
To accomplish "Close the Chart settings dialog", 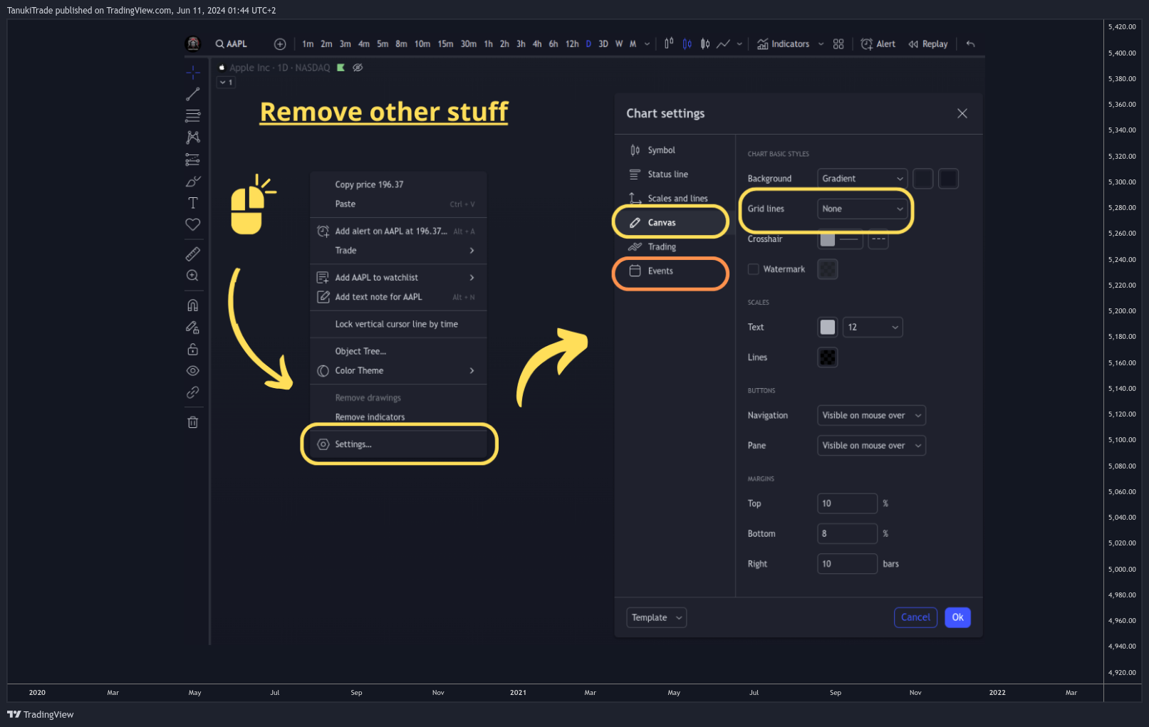I will (x=962, y=113).
